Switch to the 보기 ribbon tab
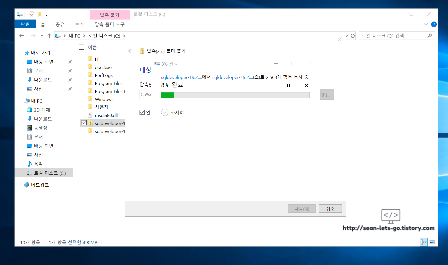This screenshot has height=265, width=448. [x=79, y=24]
